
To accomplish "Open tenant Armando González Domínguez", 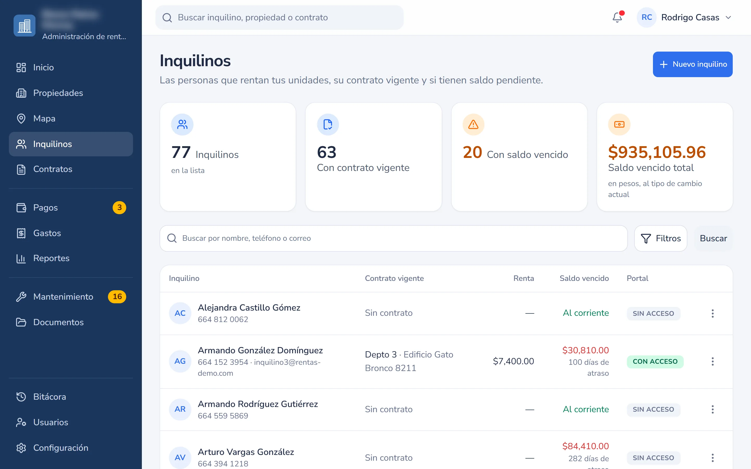I will 260,350.
